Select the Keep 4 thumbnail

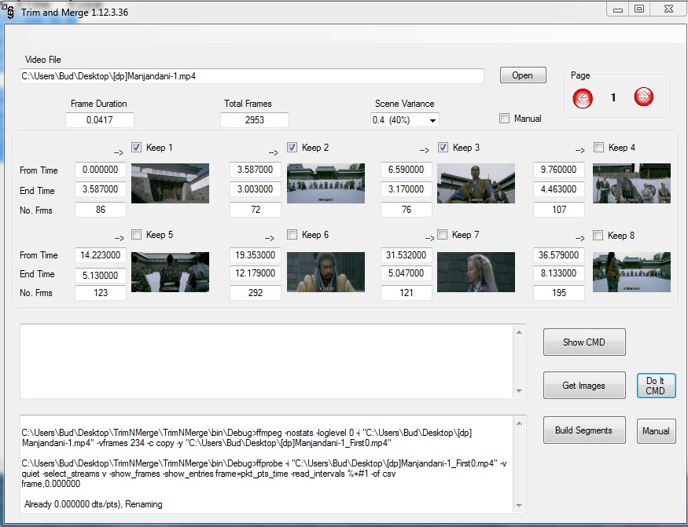(631, 183)
